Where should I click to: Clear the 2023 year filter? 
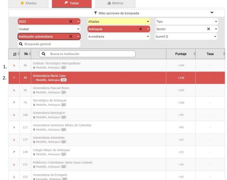point(71,21)
